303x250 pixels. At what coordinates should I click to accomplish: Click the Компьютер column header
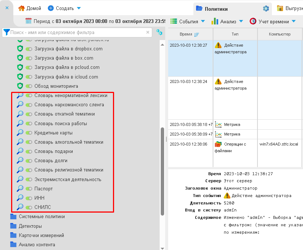pyautogui.click(x=280, y=34)
